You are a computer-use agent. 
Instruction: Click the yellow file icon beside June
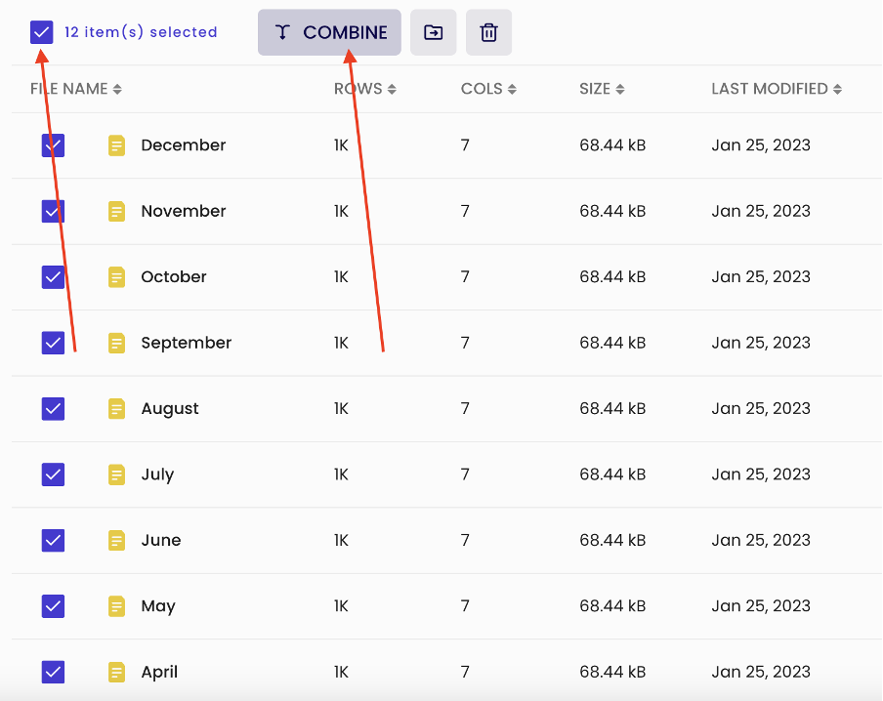[x=116, y=540]
